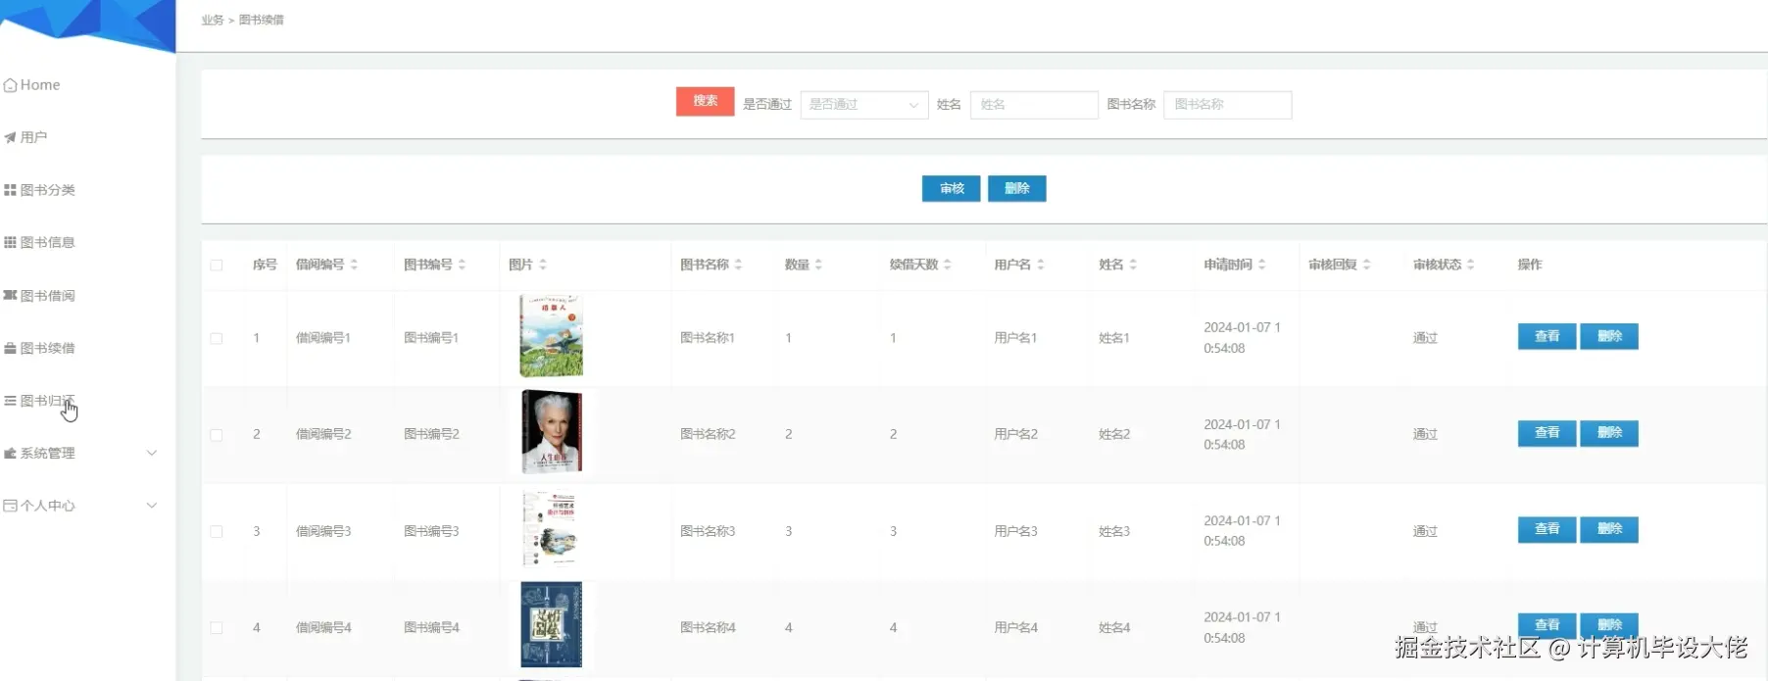Viewport: 1768px width, 681px height.
Task: Click the 图书借阅 ticket icon
Action: pos(10,295)
